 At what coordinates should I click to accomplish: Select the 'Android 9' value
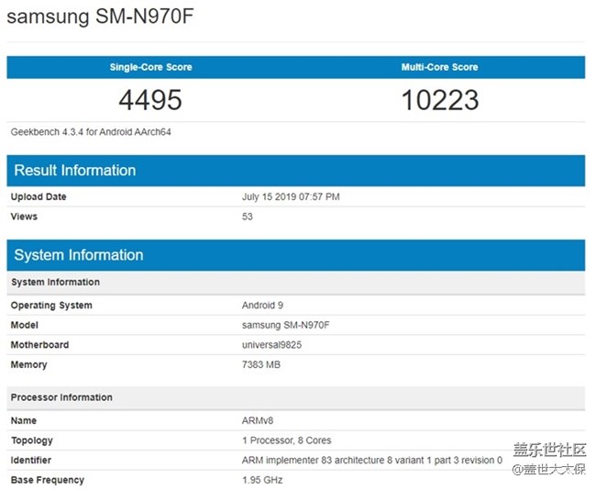click(x=262, y=306)
